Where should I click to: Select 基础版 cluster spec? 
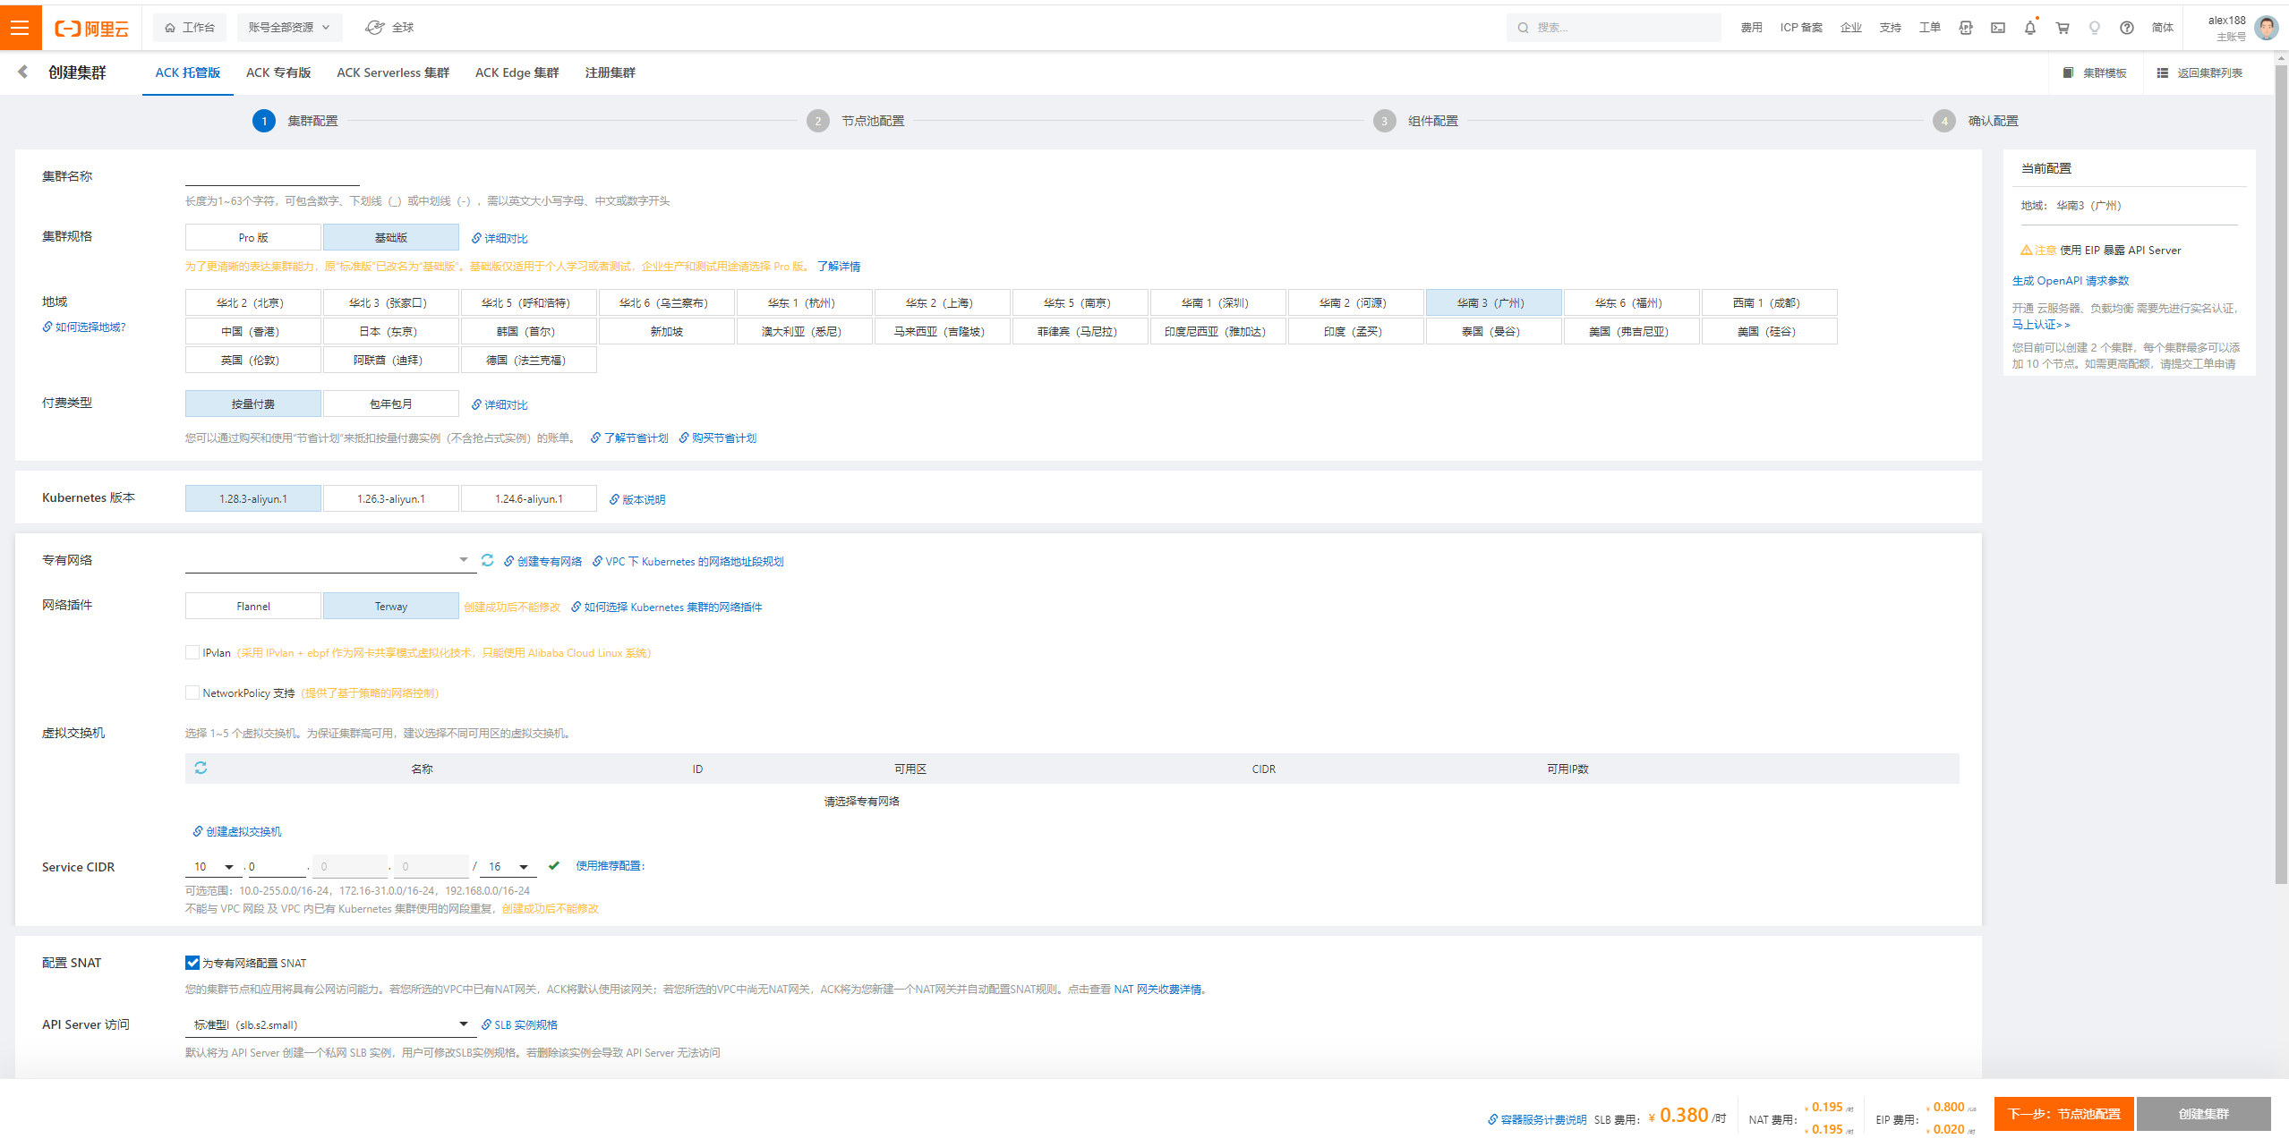tap(391, 237)
